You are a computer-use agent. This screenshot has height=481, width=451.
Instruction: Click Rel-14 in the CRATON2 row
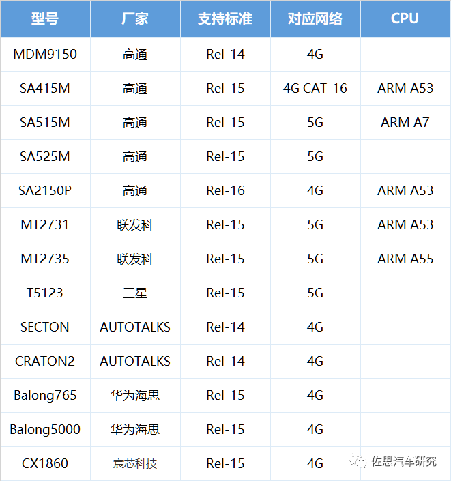[225, 361]
